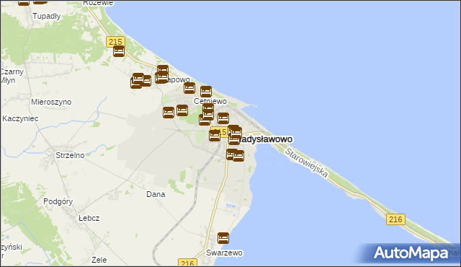Screen dimensions: 461x267
Task: Click the Czarny Młyn label
Action: coord(12,76)
